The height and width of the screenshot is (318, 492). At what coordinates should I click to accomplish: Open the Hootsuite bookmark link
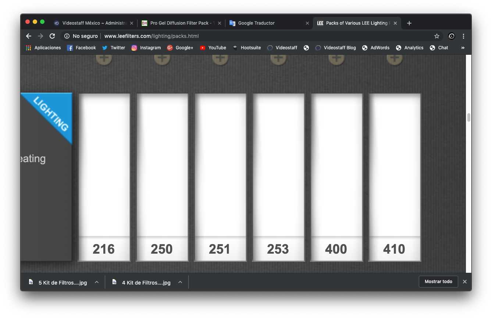coord(247,48)
